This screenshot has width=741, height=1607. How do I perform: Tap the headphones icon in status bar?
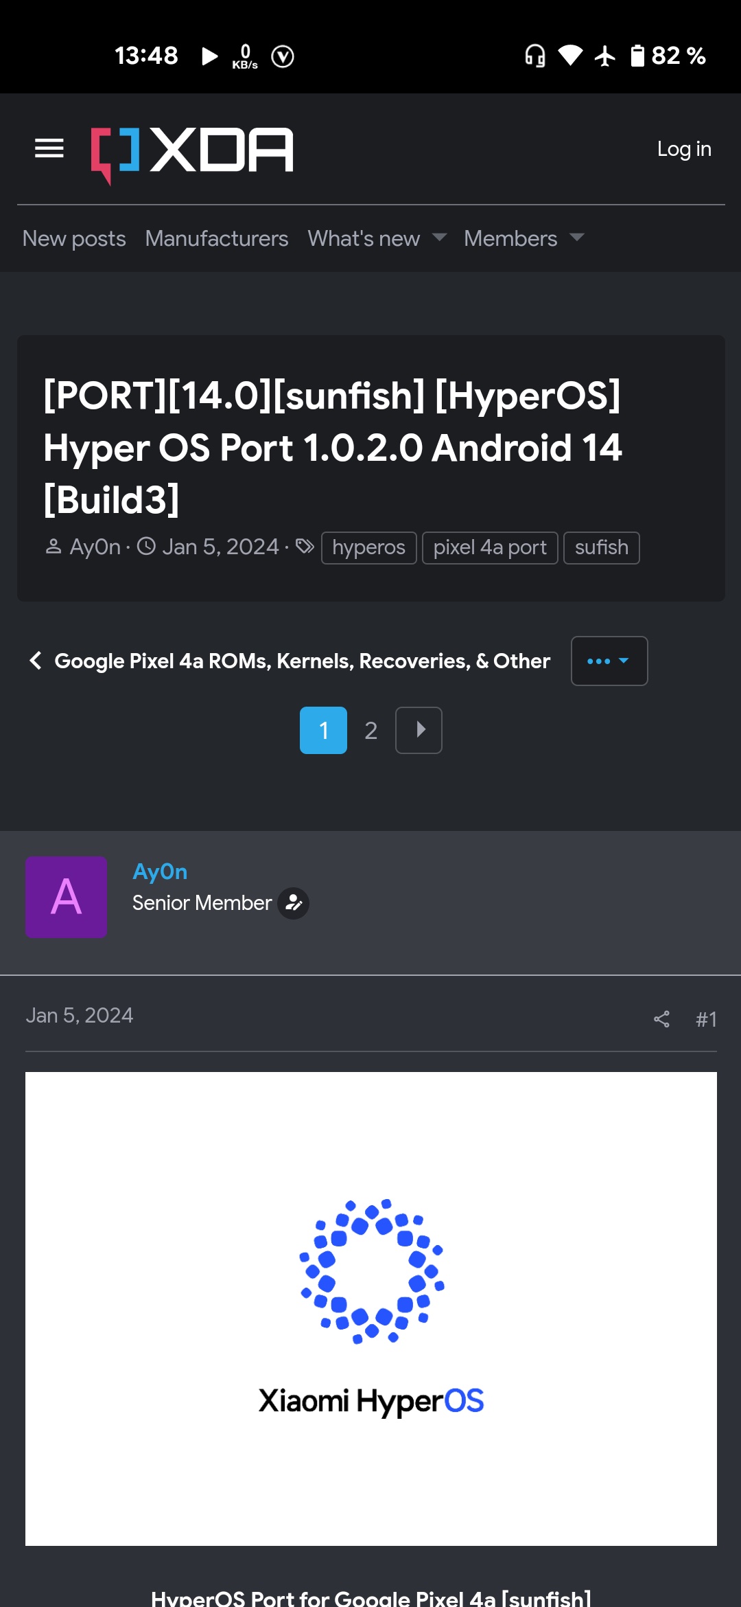(535, 56)
